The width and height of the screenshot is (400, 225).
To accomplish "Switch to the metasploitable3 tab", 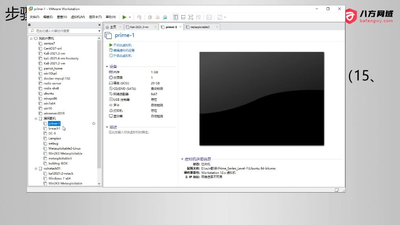I will [200, 27].
